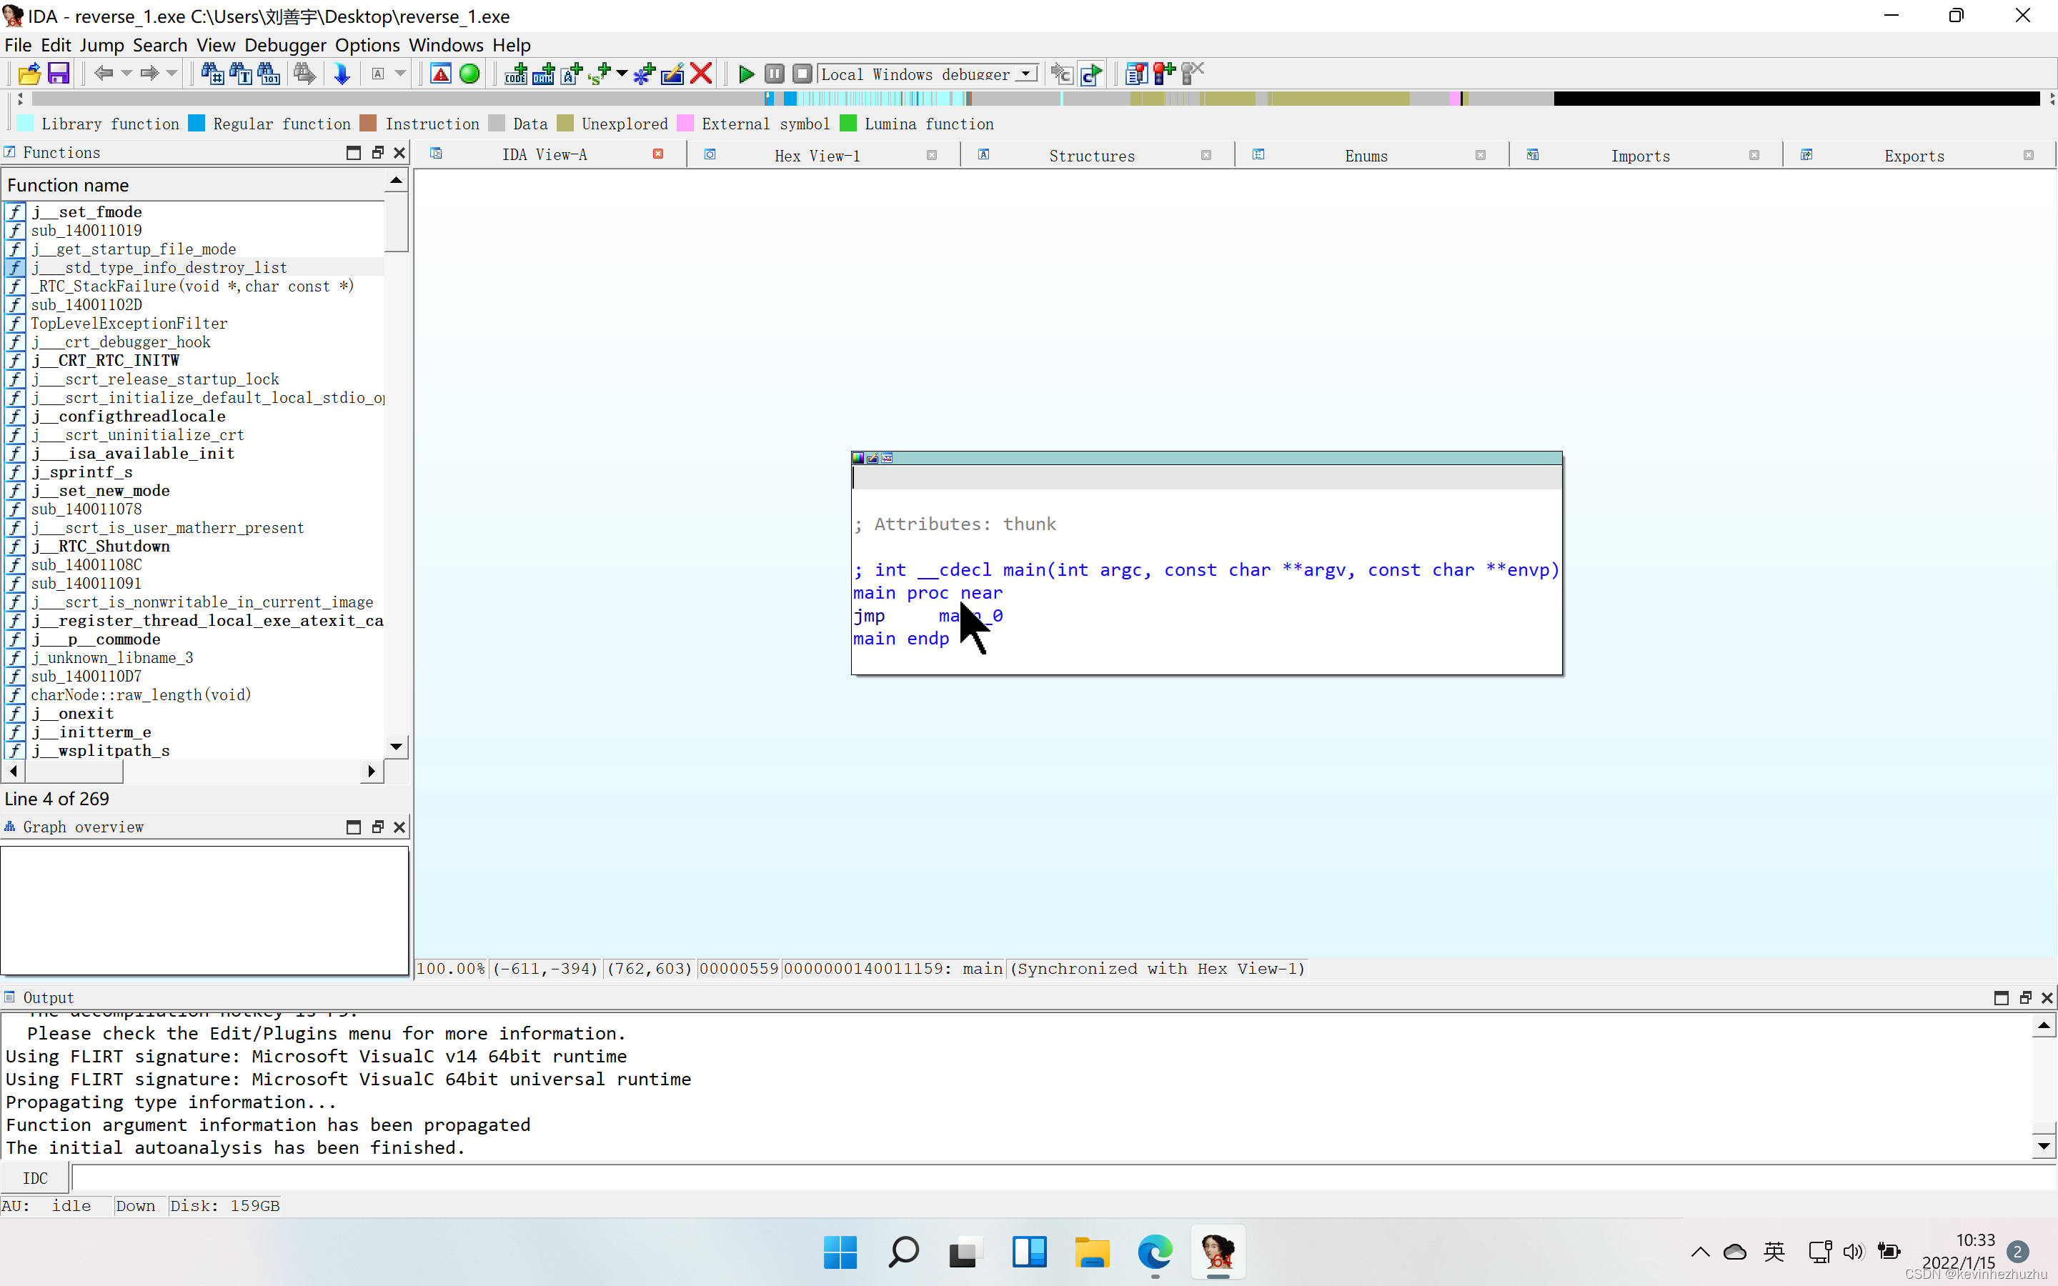Screen dimensions: 2058x1286
Task: Click the blue down arrow jump icon
Action: (x=342, y=74)
